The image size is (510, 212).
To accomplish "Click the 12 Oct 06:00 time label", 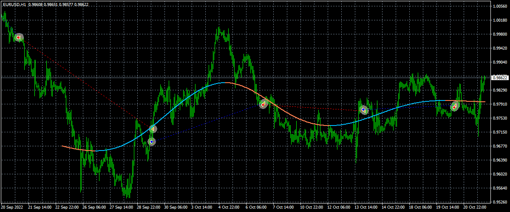I will pos(339,208).
